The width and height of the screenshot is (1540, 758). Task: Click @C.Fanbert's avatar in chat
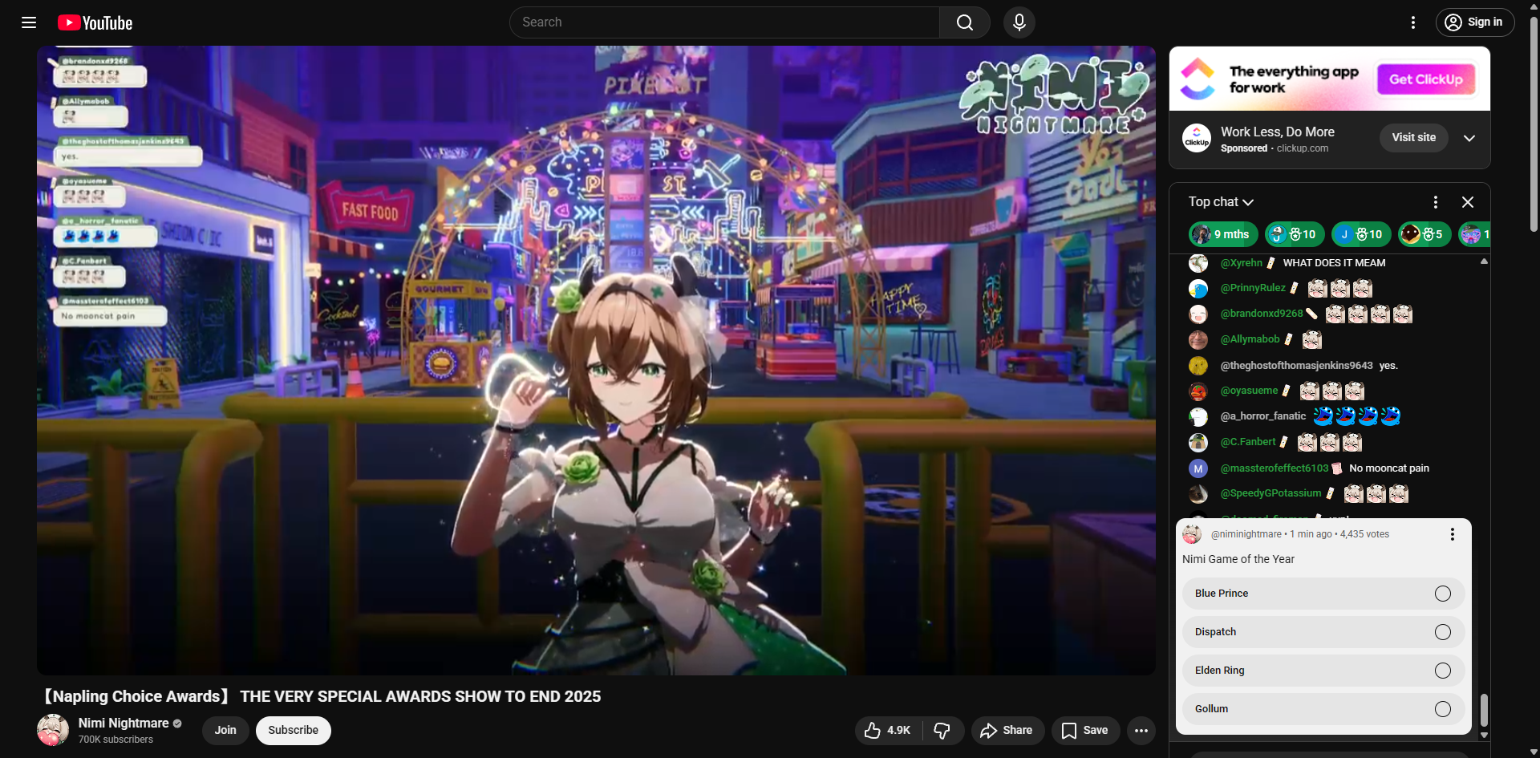click(x=1198, y=443)
